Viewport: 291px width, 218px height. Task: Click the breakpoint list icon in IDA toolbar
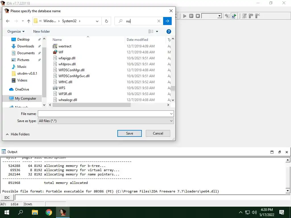(244, 16)
